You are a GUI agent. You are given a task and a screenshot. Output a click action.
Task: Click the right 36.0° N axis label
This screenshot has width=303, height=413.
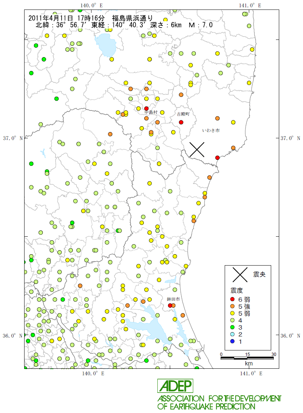point(290,336)
